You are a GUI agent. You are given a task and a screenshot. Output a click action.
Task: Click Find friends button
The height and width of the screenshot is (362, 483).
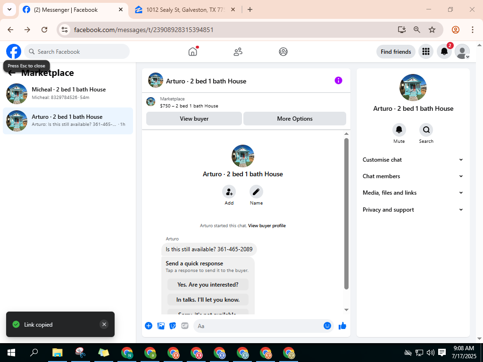point(396,52)
